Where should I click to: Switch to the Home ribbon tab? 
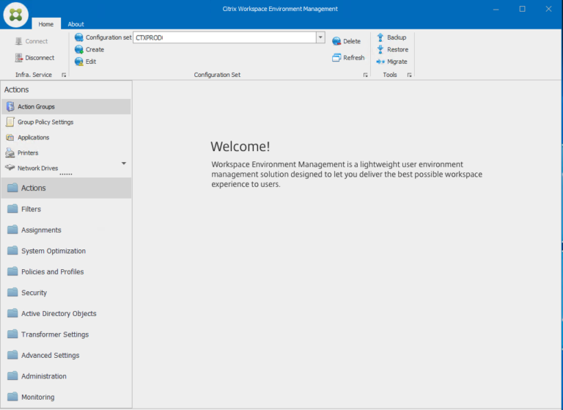[46, 23]
